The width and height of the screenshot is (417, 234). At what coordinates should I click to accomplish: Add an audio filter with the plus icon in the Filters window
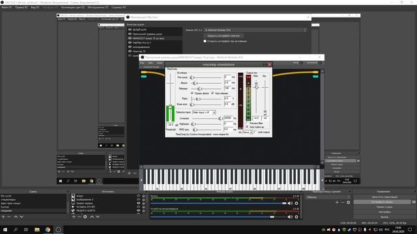(x=129, y=173)
